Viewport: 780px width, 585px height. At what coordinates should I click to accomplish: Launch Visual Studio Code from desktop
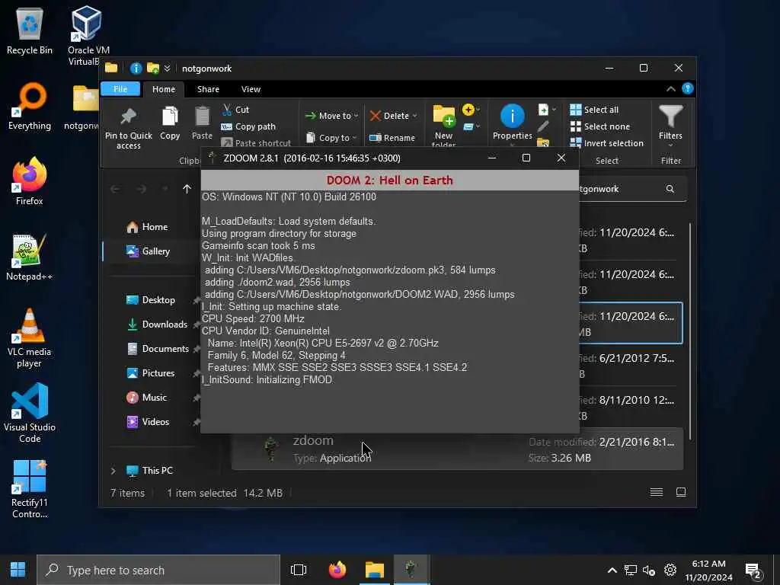30,413
